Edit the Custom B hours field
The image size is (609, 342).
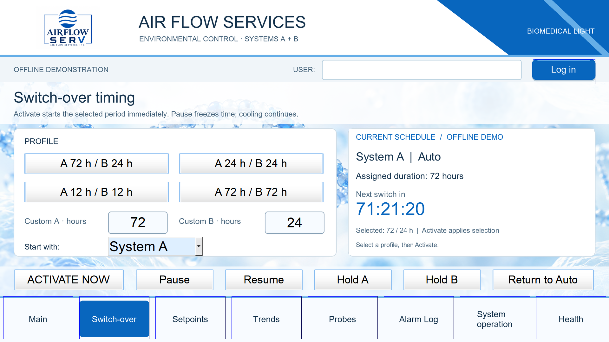pos(294,223)
